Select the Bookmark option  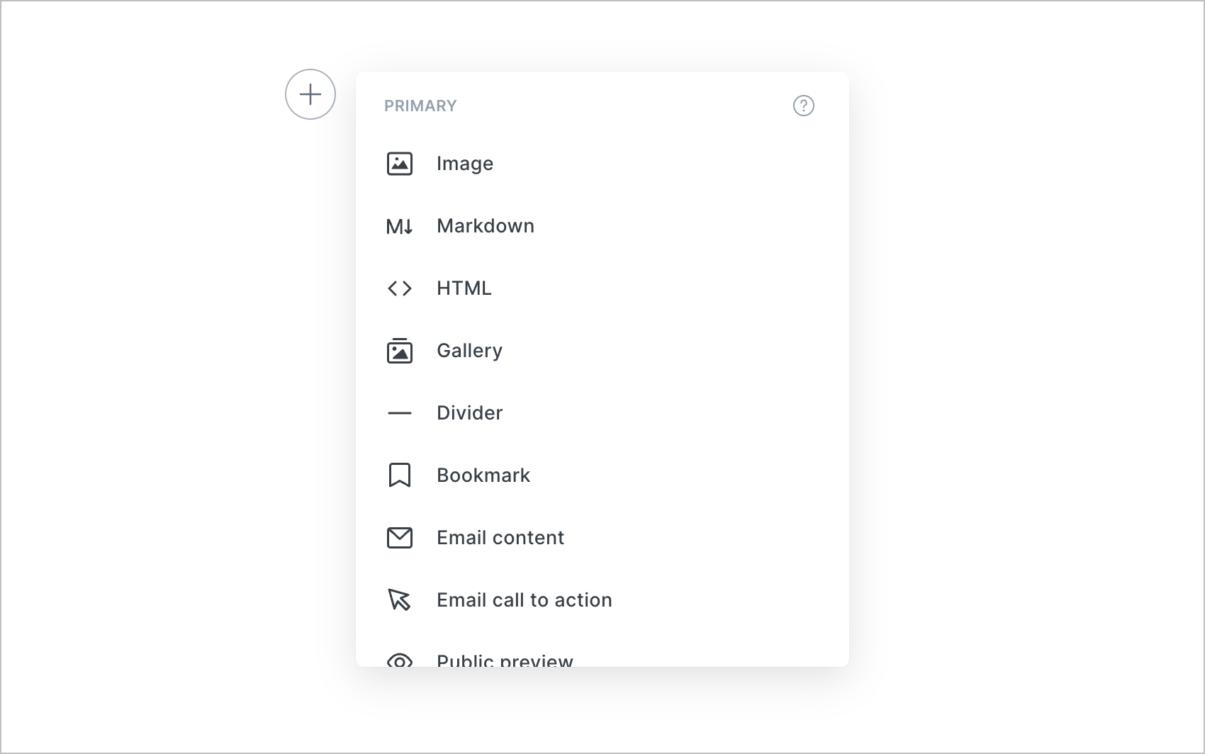(x=483, y=476)
